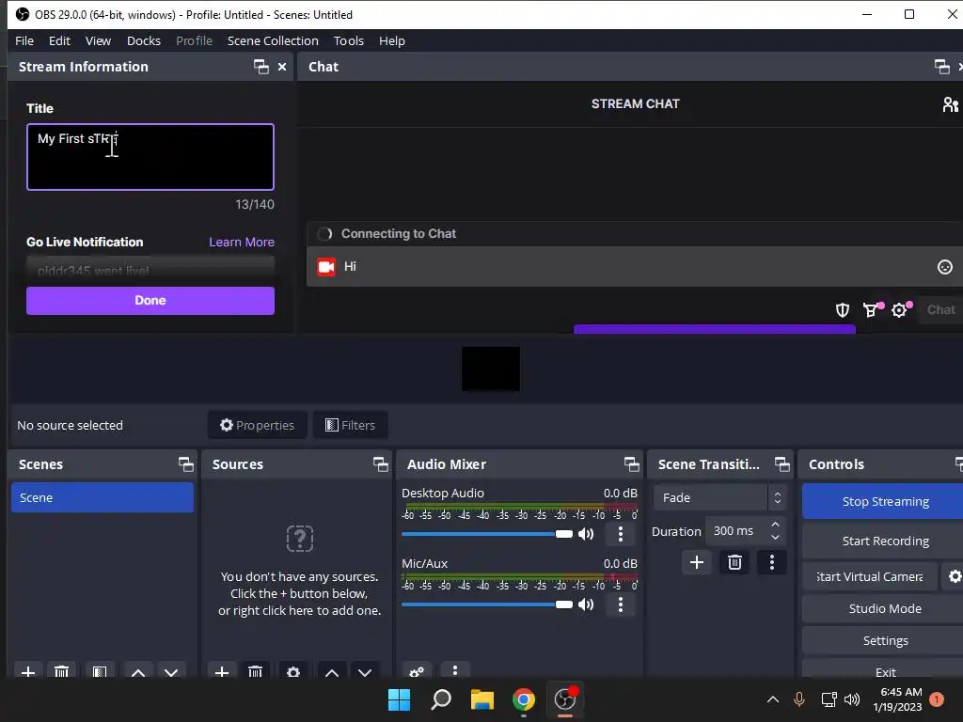
Task: Enable Studio Mode
Action: [884, 608]
